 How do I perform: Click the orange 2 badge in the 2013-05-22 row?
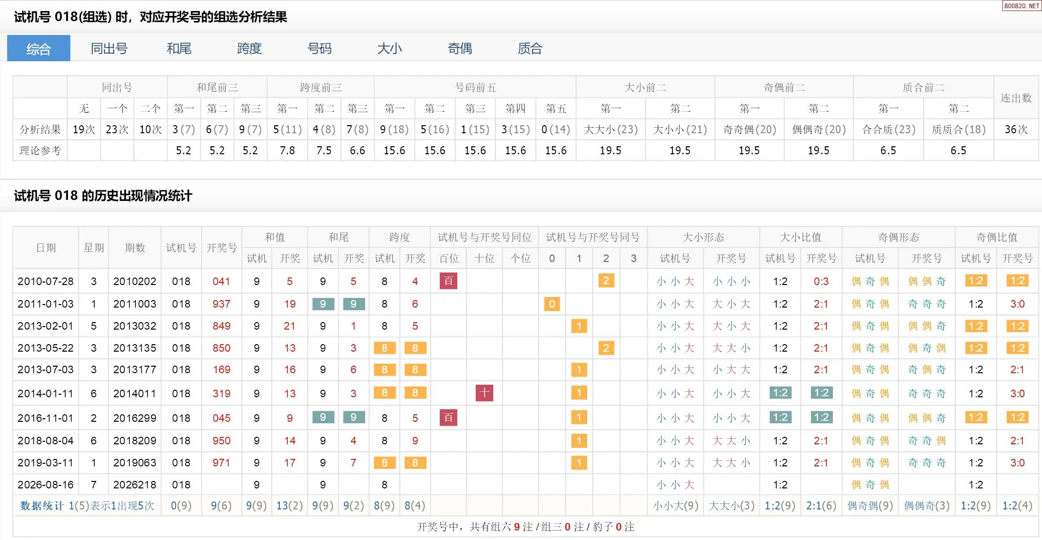606,348
